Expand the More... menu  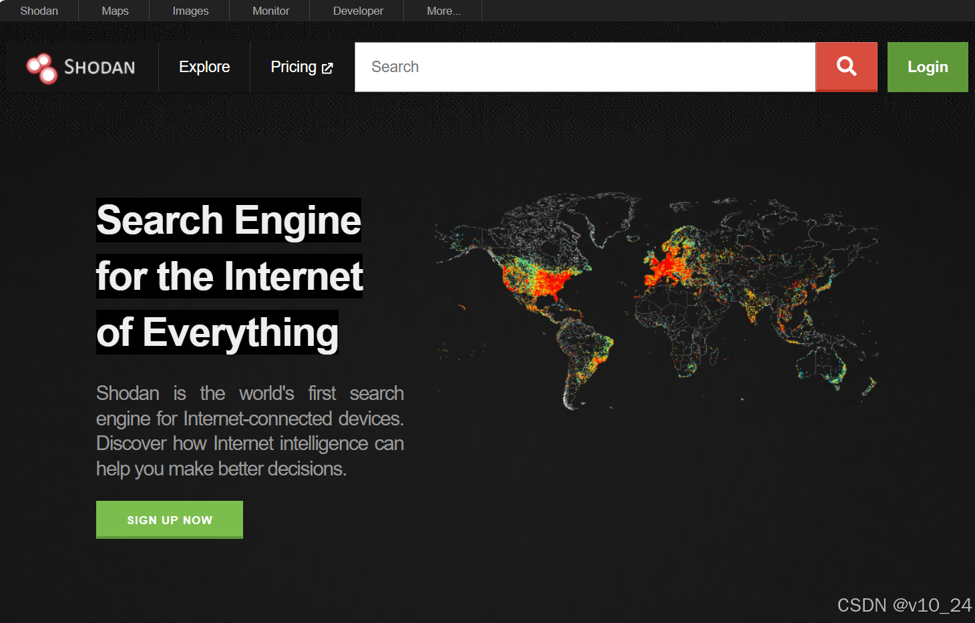(443, 11)
